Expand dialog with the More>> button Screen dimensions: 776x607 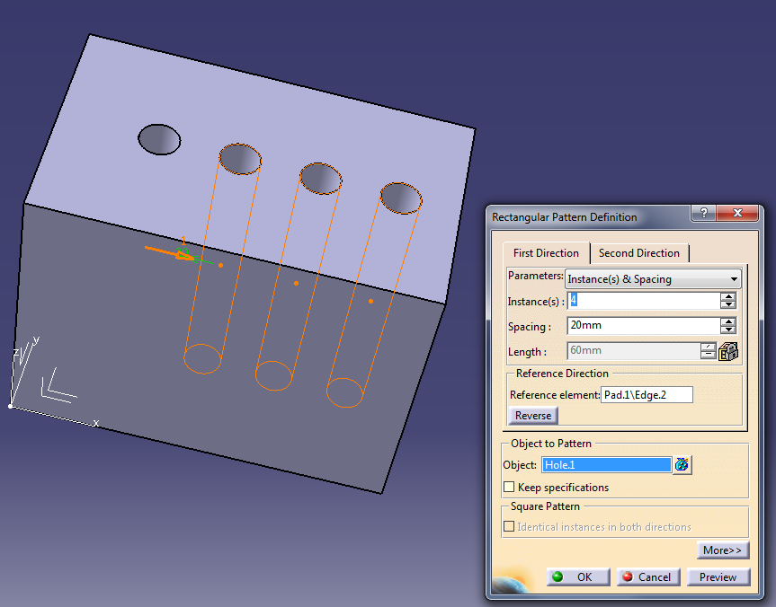tap(722, 550)
